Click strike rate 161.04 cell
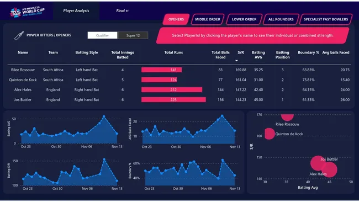Image resolution: width=359 pixels, height=202 pixels. pos(241,80)
